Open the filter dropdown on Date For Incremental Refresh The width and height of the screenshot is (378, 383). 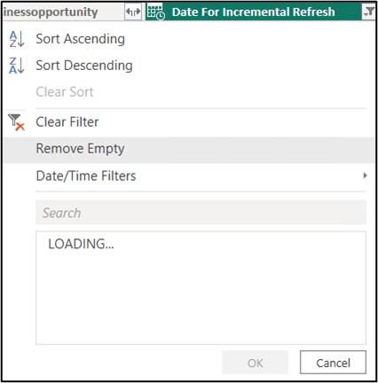[x=368, y=12]
